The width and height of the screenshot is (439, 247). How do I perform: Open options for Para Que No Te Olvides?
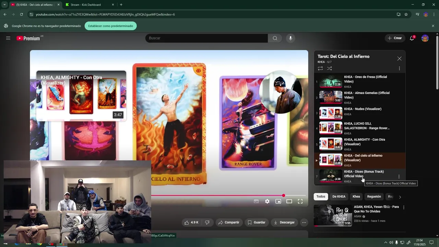coord(404,208)
